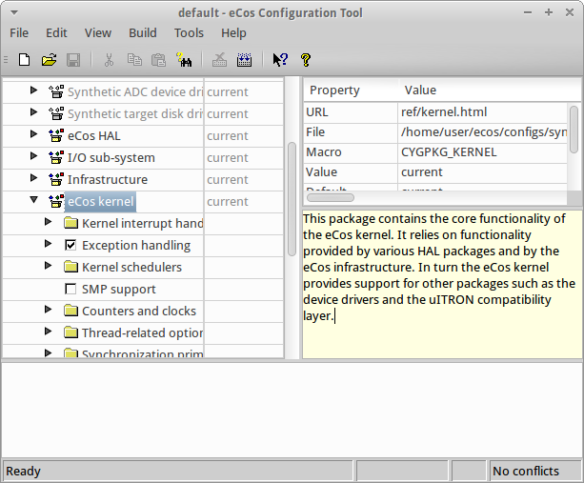Select the SMP support tree item label
Image resolution: width=584 pixels, height=483 pixels.
pyautogui.click(x=118, y=290)
